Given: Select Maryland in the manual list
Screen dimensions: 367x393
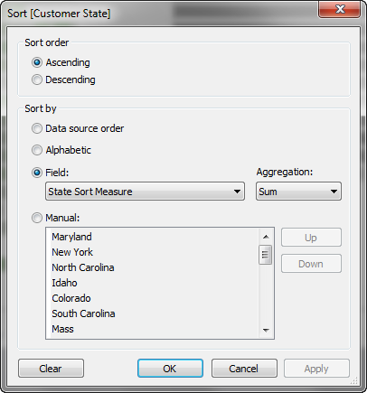Looking at the screenshot, I should pyautogui.click(x=71, y=237).
